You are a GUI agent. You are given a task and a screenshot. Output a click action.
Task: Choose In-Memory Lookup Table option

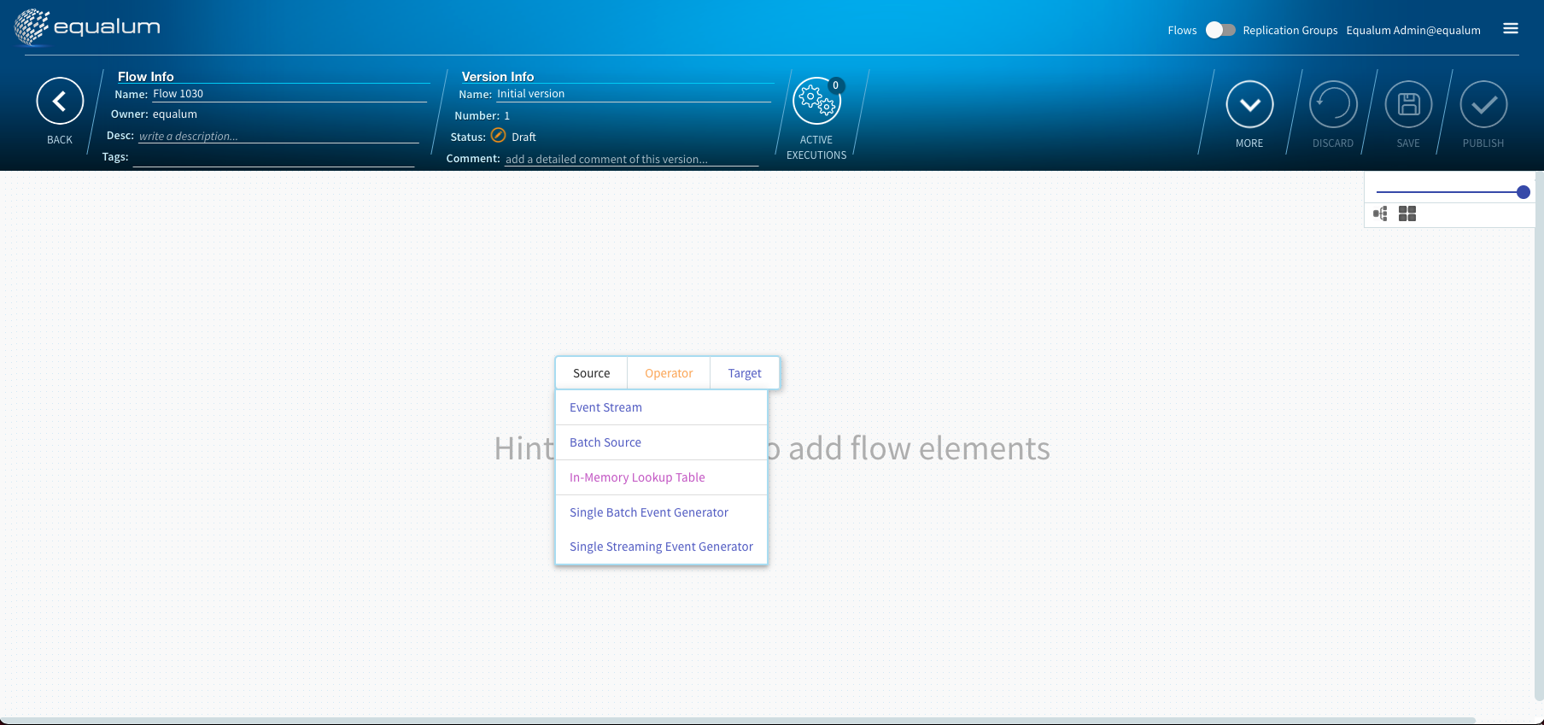662,477
